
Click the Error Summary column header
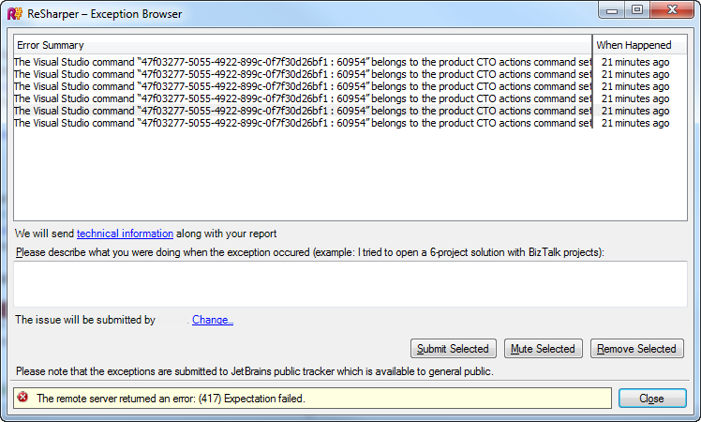pos(303,45)
